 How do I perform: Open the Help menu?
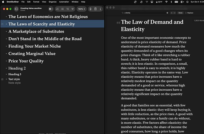[x=83, y=2]
